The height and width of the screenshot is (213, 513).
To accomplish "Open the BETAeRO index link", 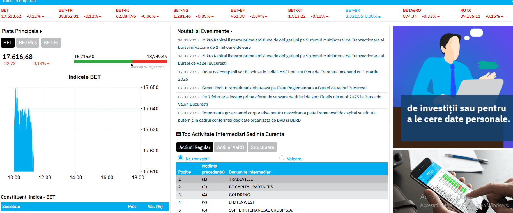I will tap(412, 10).
